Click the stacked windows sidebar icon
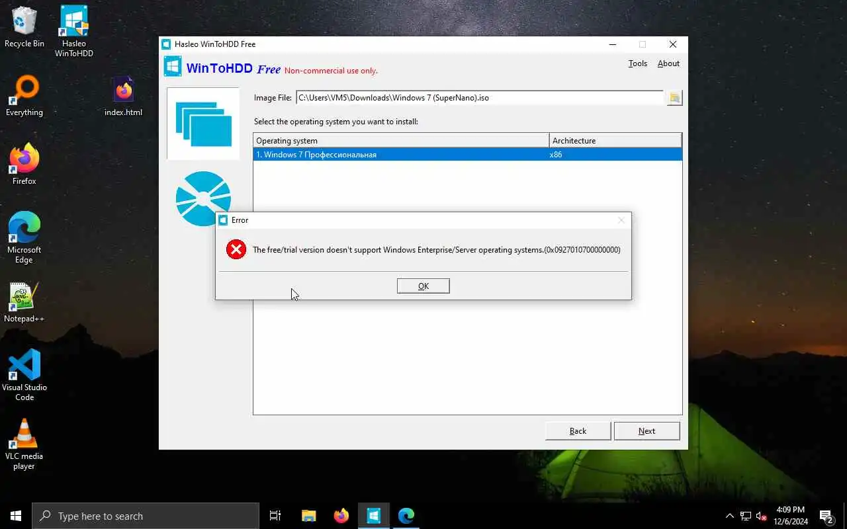 [x=203, y=124]
